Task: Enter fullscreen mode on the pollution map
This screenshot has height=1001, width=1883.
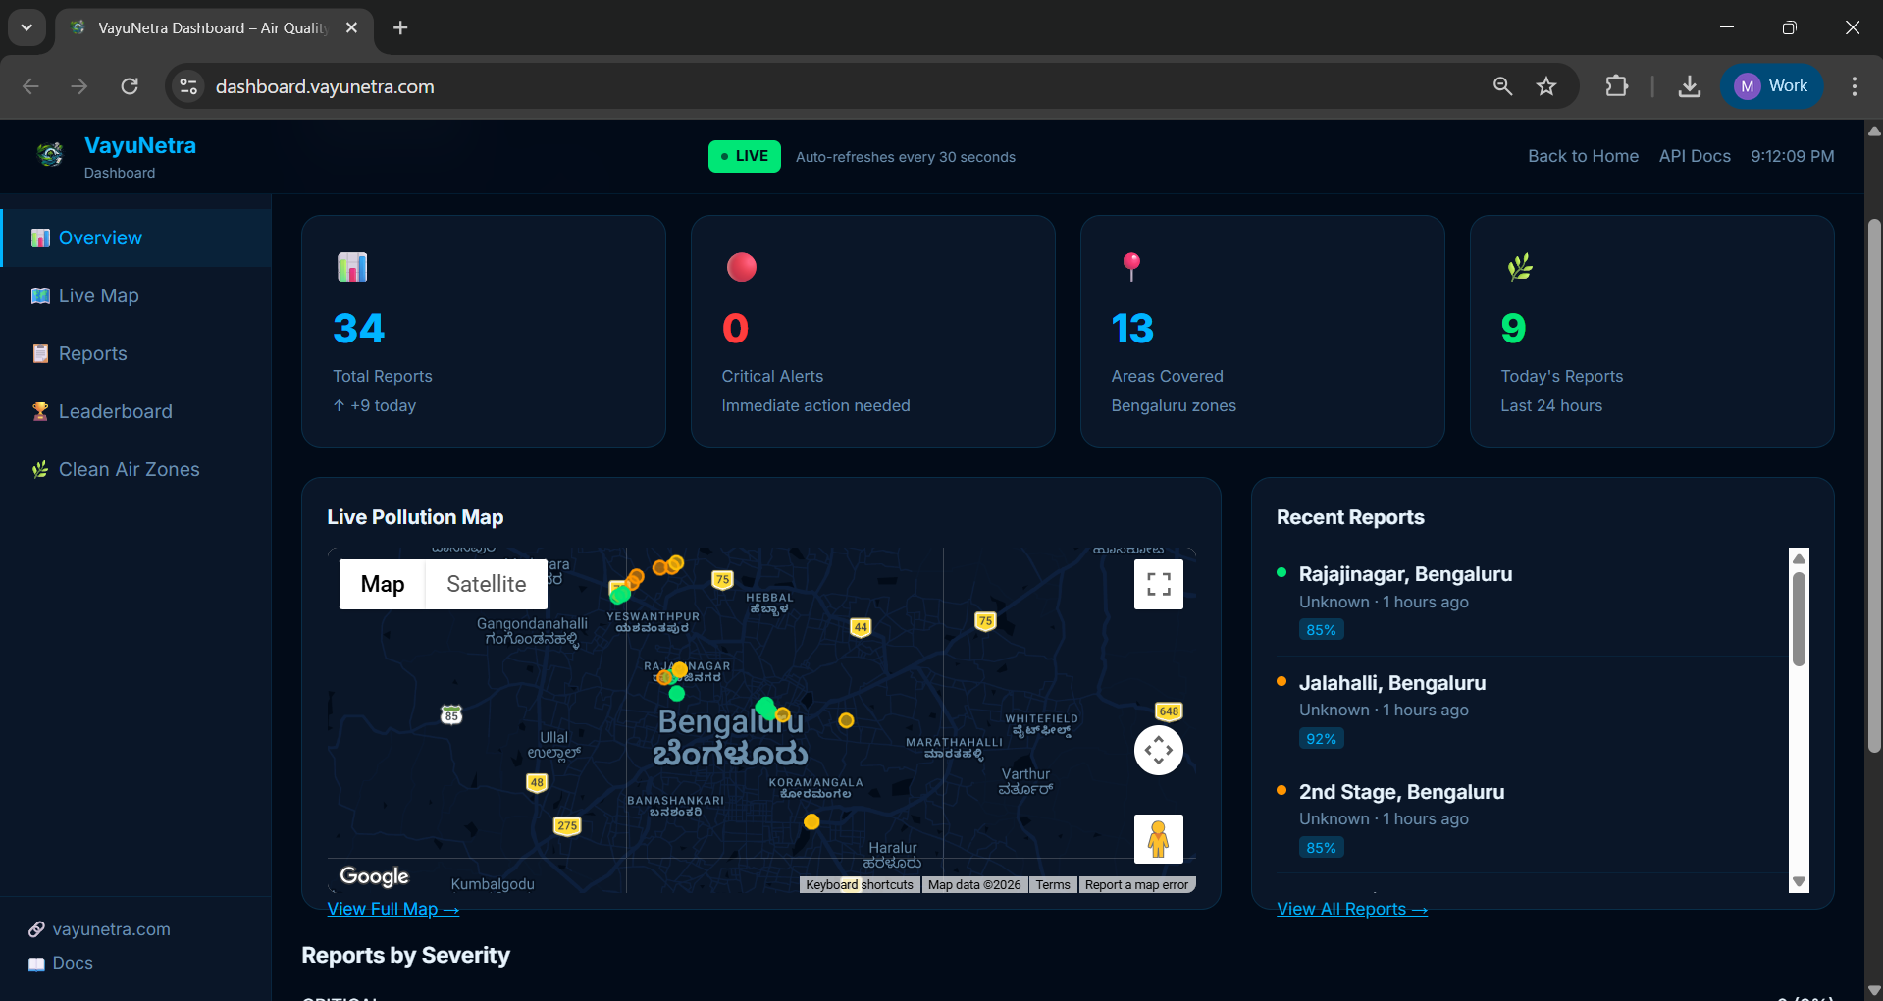Action: pos(1158,583)
